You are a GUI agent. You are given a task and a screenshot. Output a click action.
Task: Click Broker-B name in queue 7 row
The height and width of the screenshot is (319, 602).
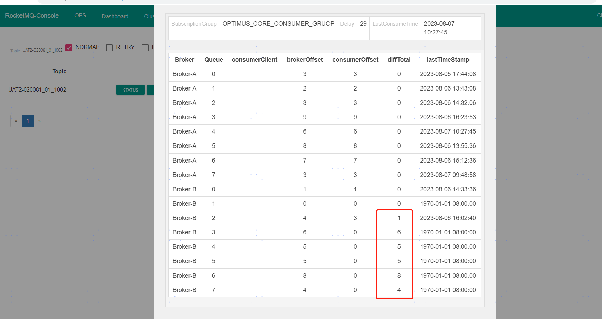click(184, 290)
